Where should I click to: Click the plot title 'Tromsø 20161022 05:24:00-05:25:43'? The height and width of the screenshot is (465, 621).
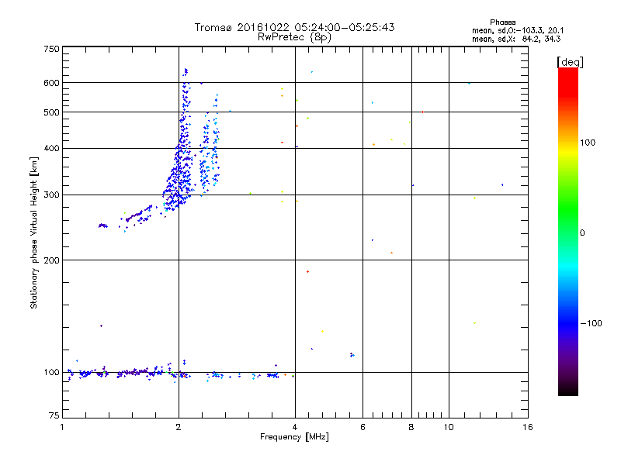(x=294, y=27)
